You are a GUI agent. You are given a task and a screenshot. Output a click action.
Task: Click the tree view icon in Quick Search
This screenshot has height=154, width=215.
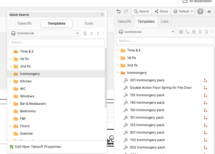point(85,33)
